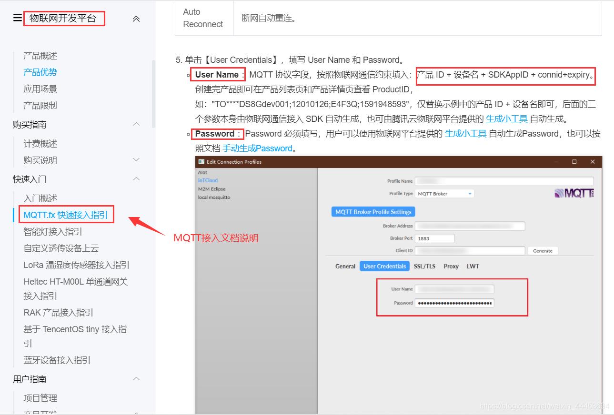The width and height of the screenshot is (614, 415).
Task: Open 手动生成Password link
Action: [x=257, y=148]
